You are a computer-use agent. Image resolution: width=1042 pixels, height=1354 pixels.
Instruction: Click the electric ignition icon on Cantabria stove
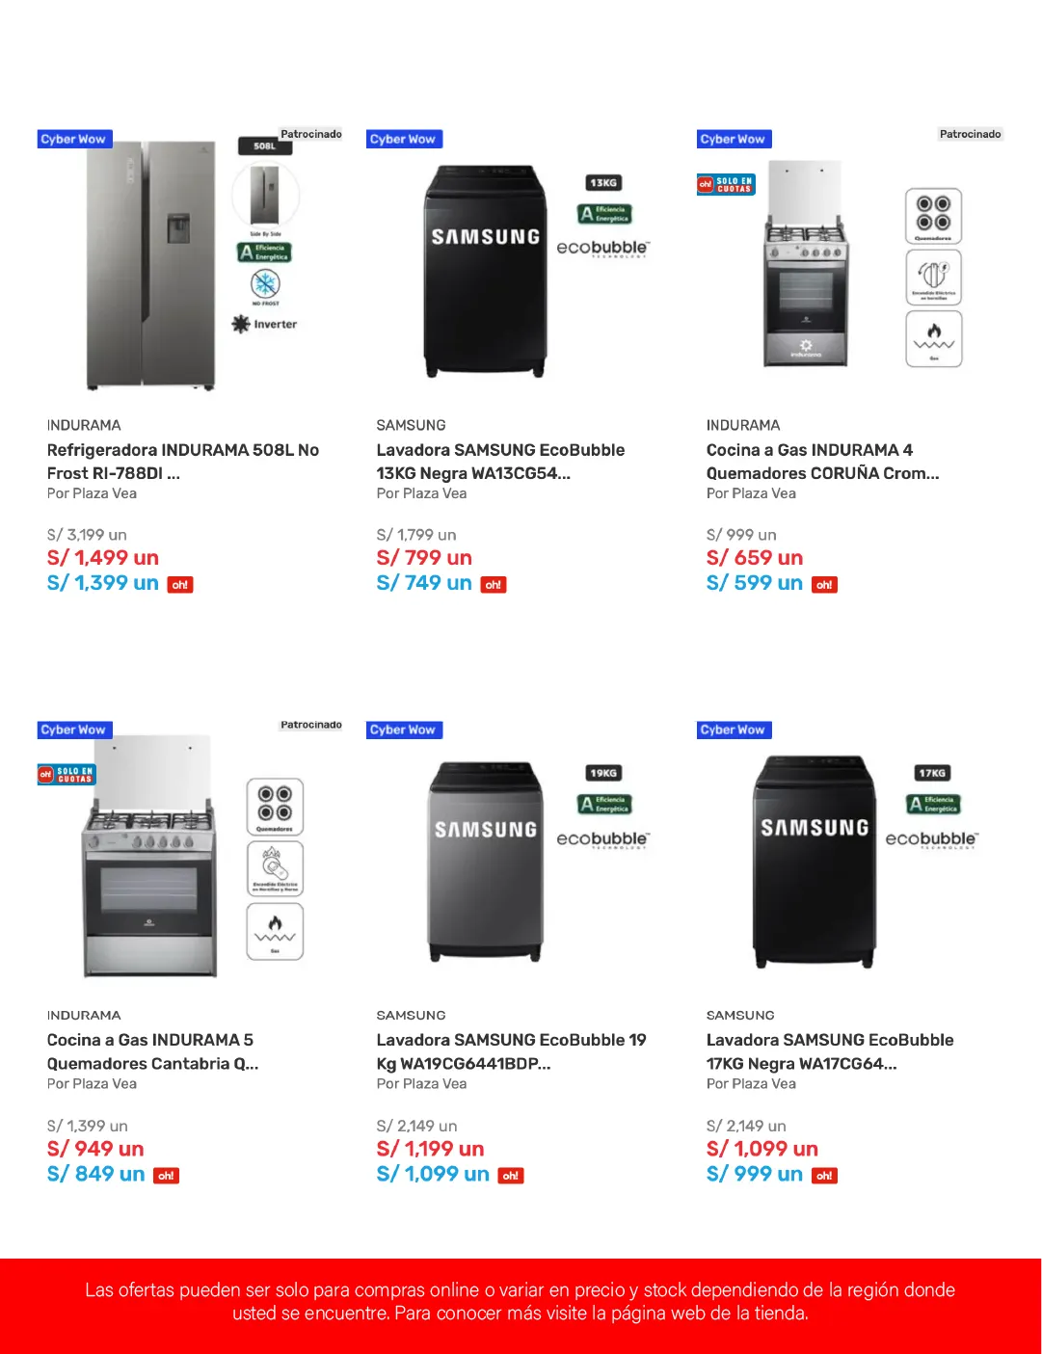tap(275, 867)
